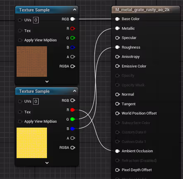Image resolution: width=183 pixels, height=179 pixels.
Task: Click the disabled Opacity input pin
Action: point(118,76)
